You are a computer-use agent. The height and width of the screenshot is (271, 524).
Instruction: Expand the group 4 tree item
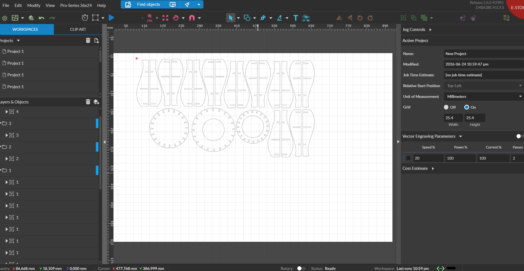(x=7, y=112)
